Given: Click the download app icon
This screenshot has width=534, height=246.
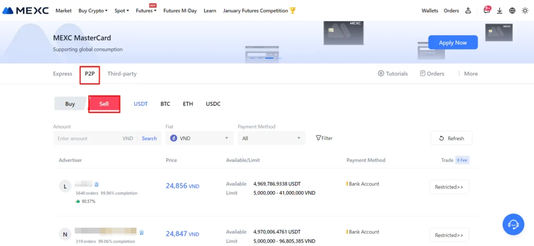Looking at the screenshot, I should [x=500, y=10].
